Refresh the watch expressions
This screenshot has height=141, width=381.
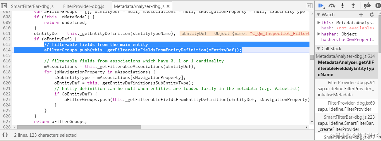pyautogui.click(x=372, y=14)
